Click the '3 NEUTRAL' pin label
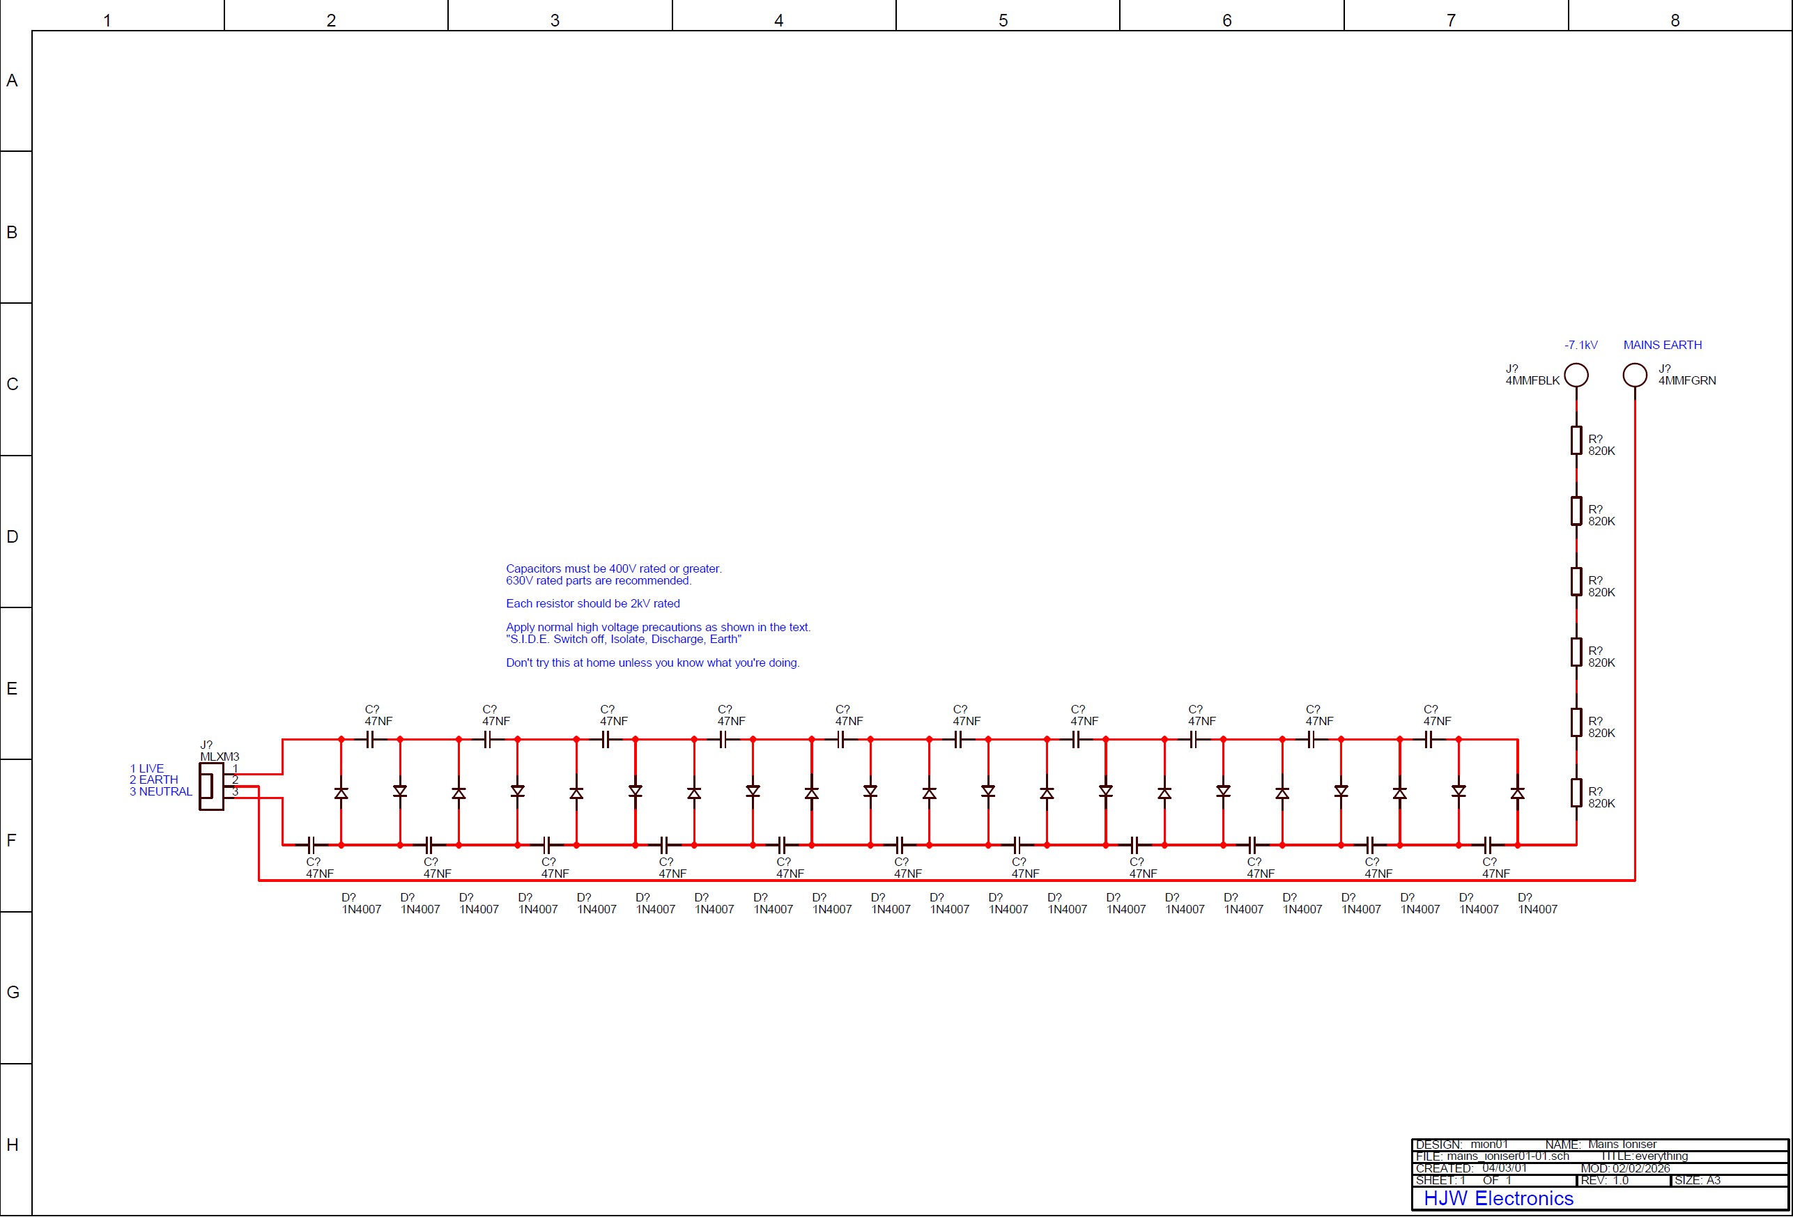 160,791
